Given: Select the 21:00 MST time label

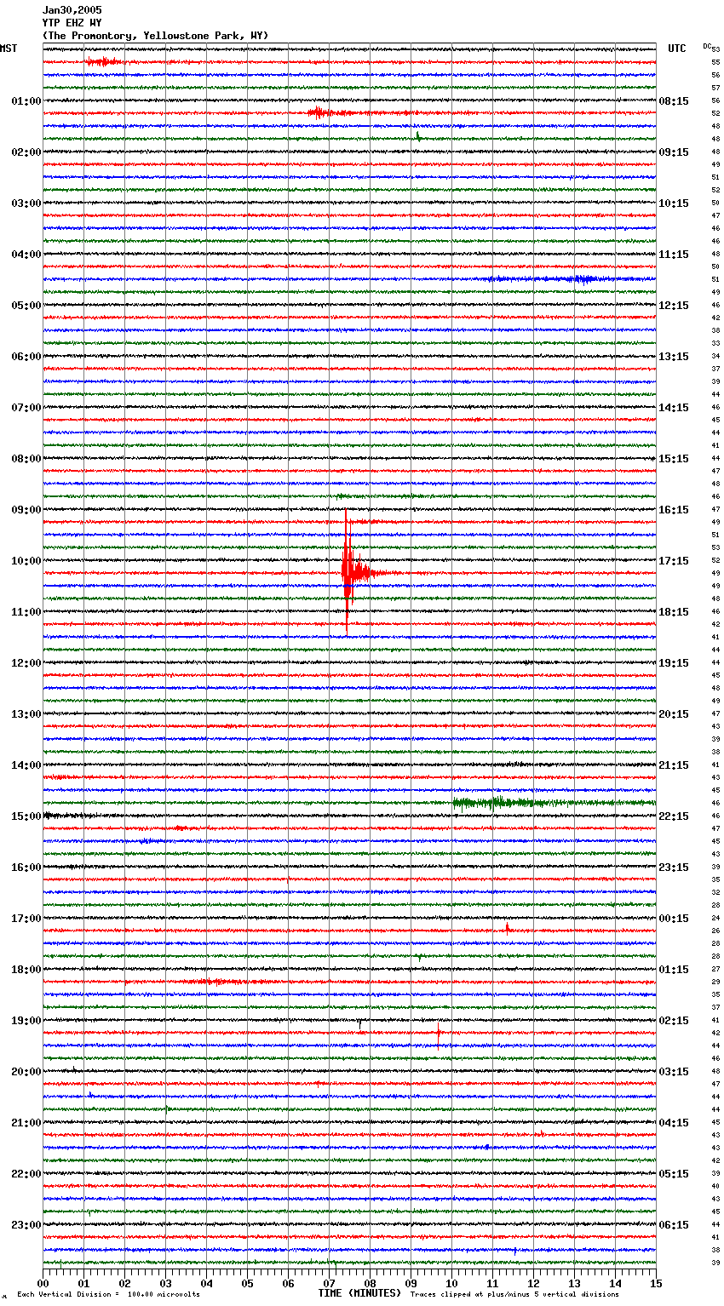Looking at the screenshot, I should [x=26, y=1123].
